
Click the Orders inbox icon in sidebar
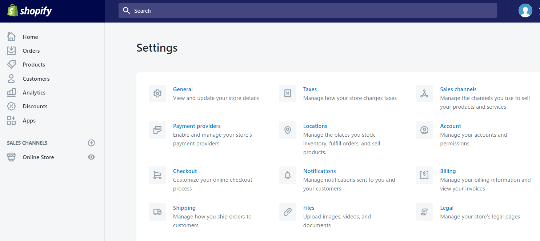click(x=11, y=51)
